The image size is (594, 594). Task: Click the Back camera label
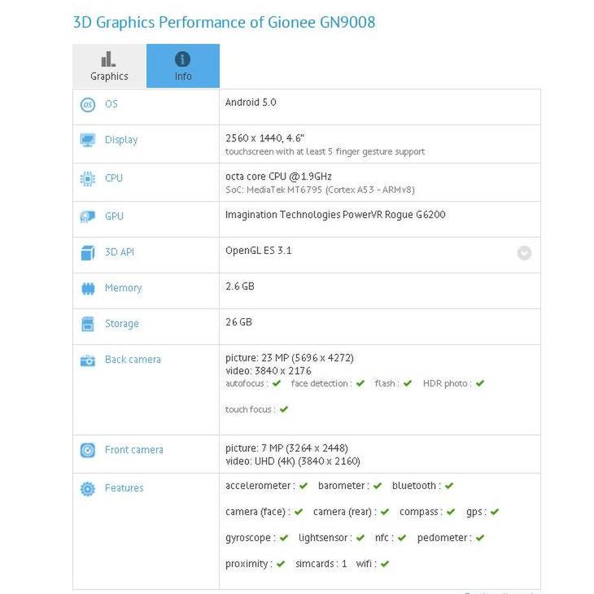tap(133, 360)
